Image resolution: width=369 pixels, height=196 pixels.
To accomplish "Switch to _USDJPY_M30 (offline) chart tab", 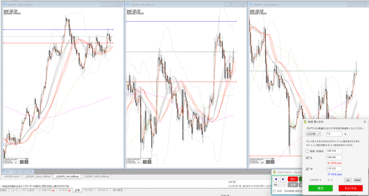I will point(96,177).
